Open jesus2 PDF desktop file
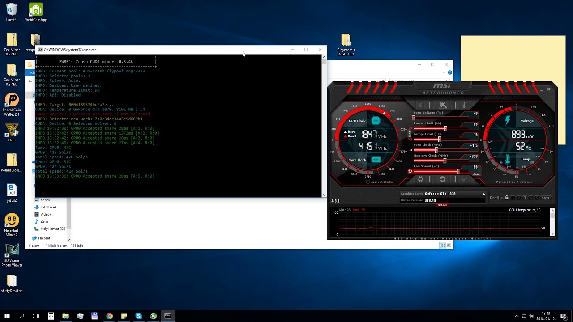Screen dimensions: 573x322 point(12,193)
